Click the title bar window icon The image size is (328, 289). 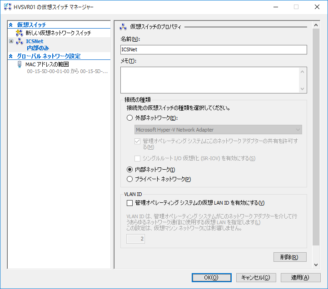8,7
